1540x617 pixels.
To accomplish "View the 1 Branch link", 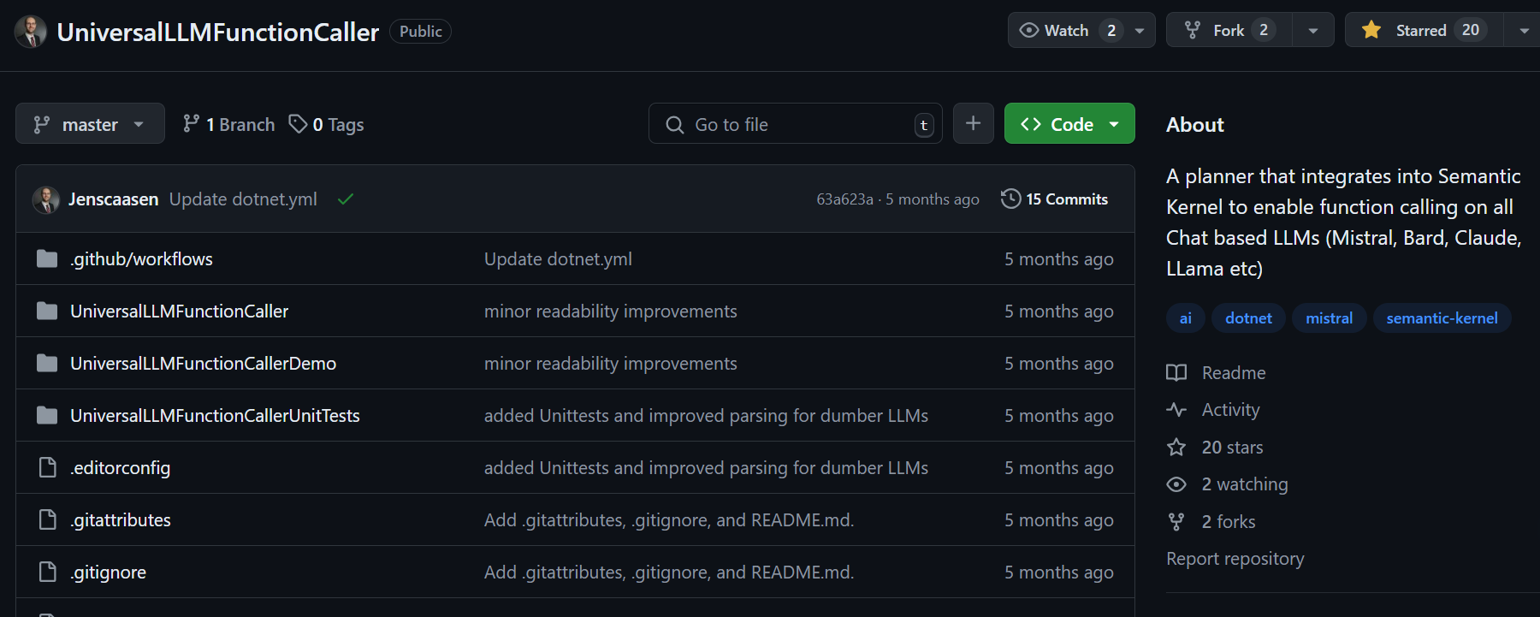I will pos(228,124).
